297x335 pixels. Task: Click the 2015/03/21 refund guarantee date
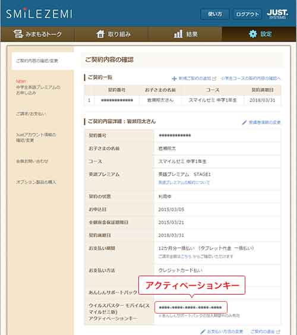(171, 222)
